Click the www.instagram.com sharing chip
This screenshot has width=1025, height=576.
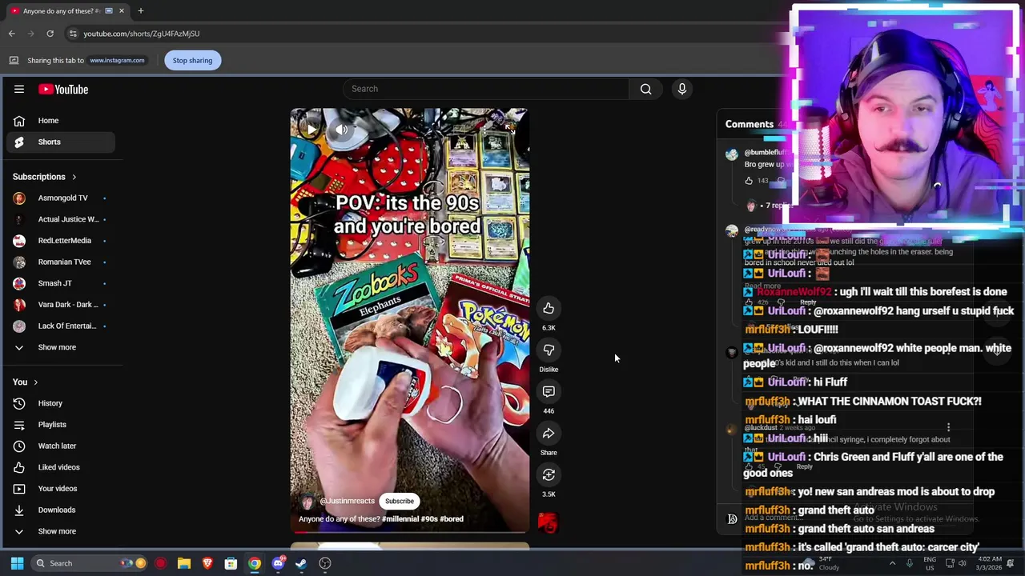pyautogui.click(x=117, y=60)
